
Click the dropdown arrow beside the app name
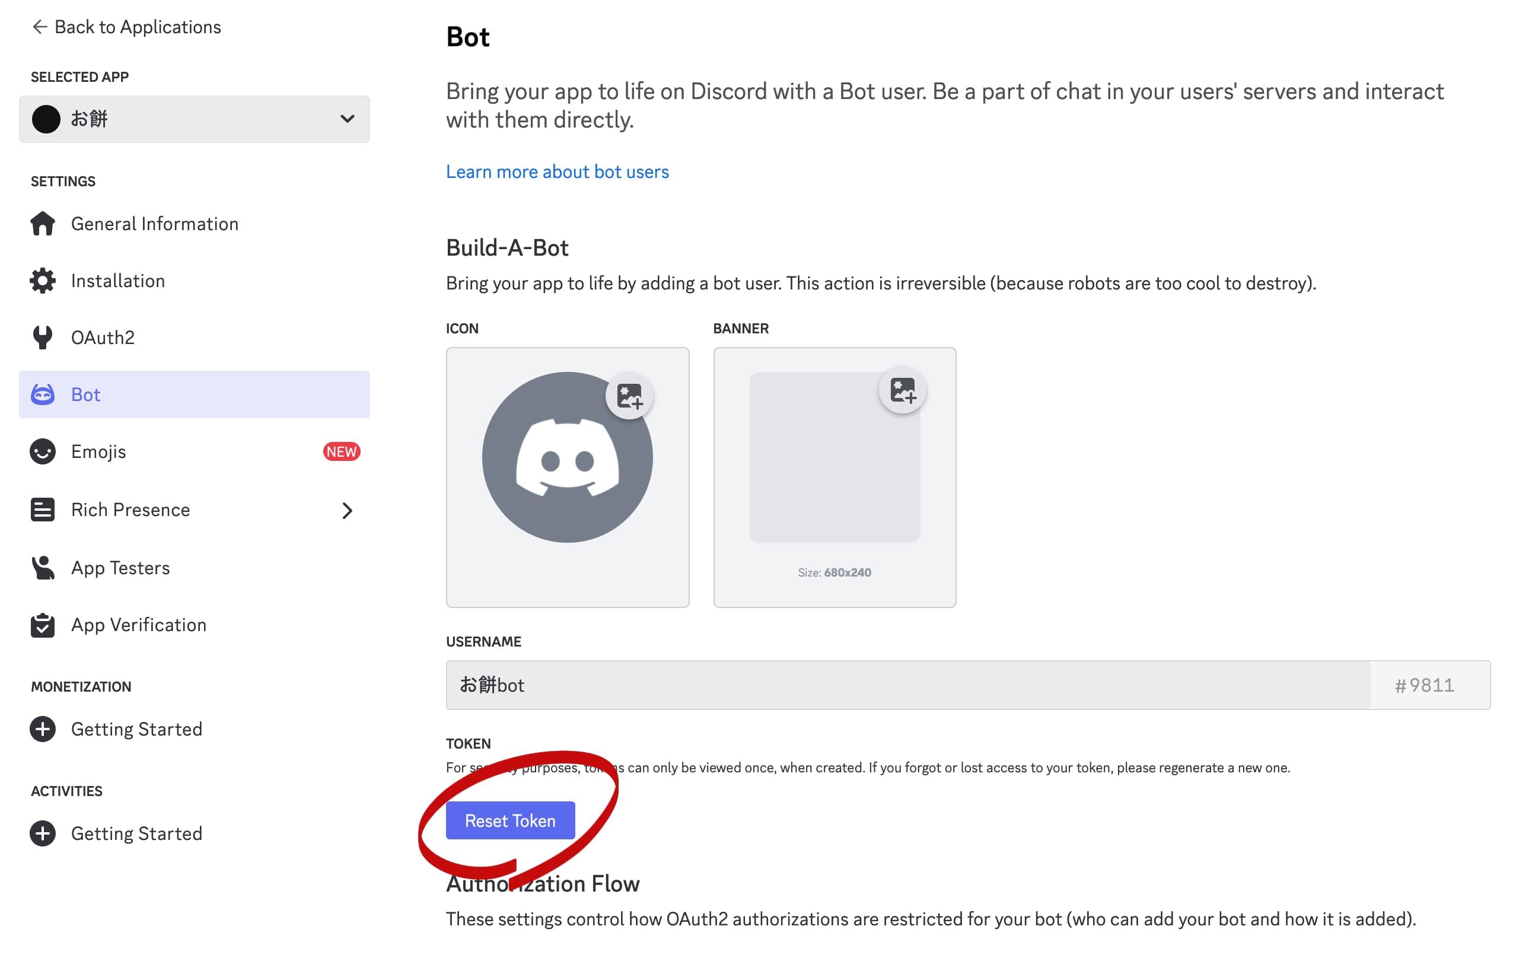[347, 119]
